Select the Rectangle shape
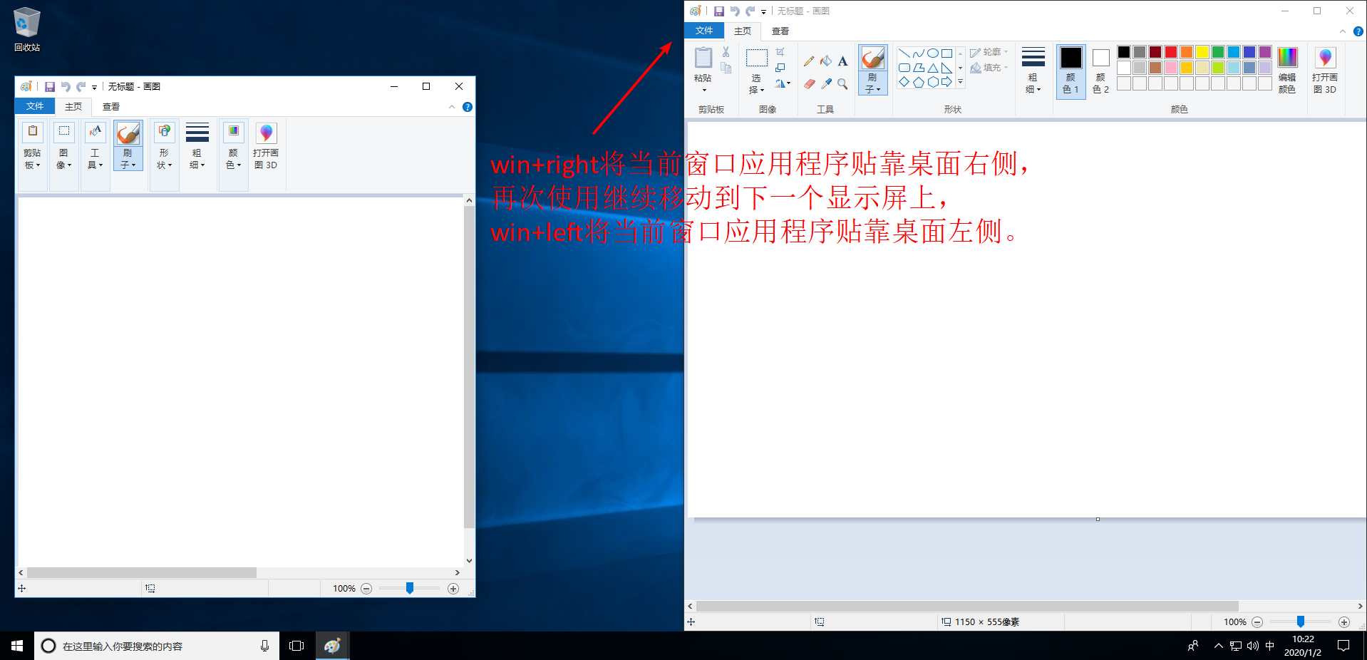This screenshot has width=1367, height=660. click(946, 53)
